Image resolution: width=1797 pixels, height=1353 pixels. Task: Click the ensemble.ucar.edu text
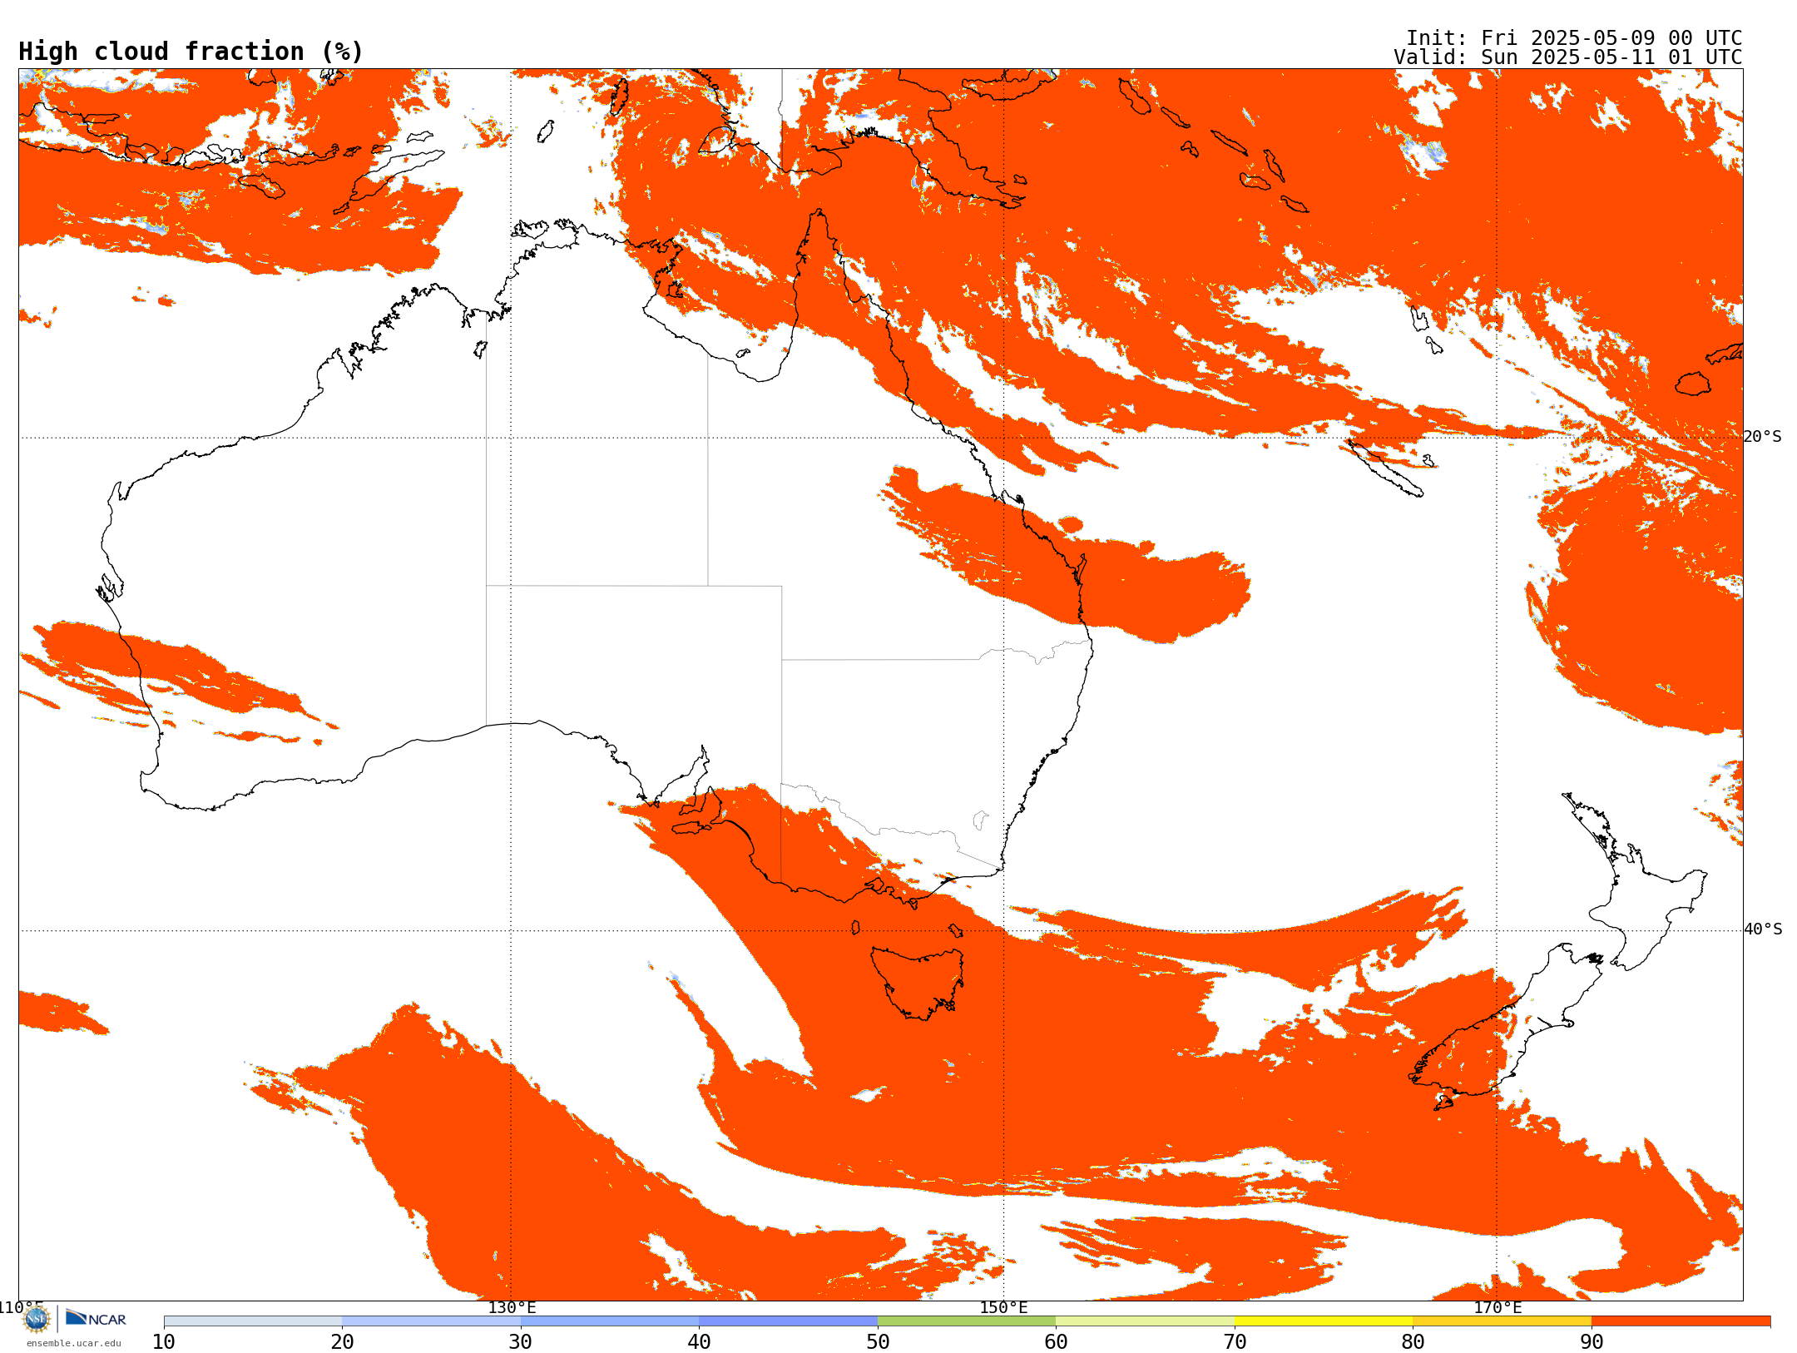pos(73,1343)
